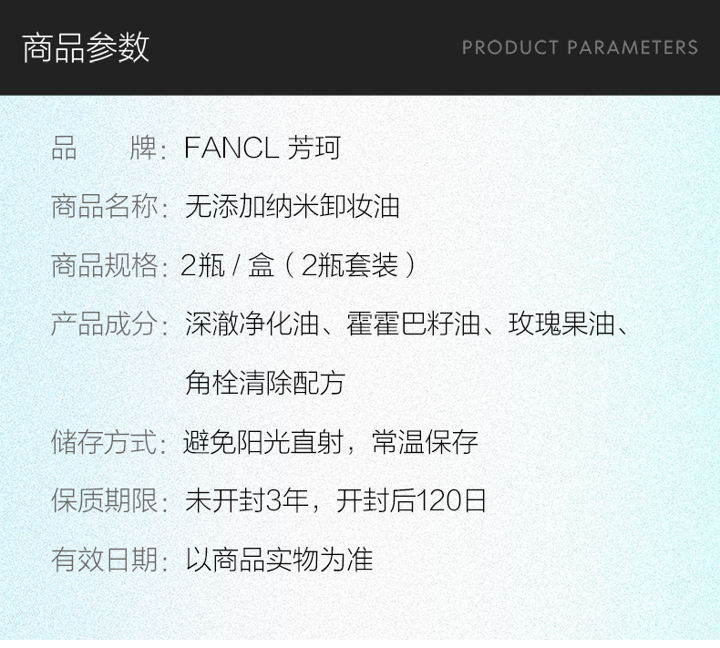Click the 角栓清除配方 text line
720x648 pixels.
pos(265,383)
